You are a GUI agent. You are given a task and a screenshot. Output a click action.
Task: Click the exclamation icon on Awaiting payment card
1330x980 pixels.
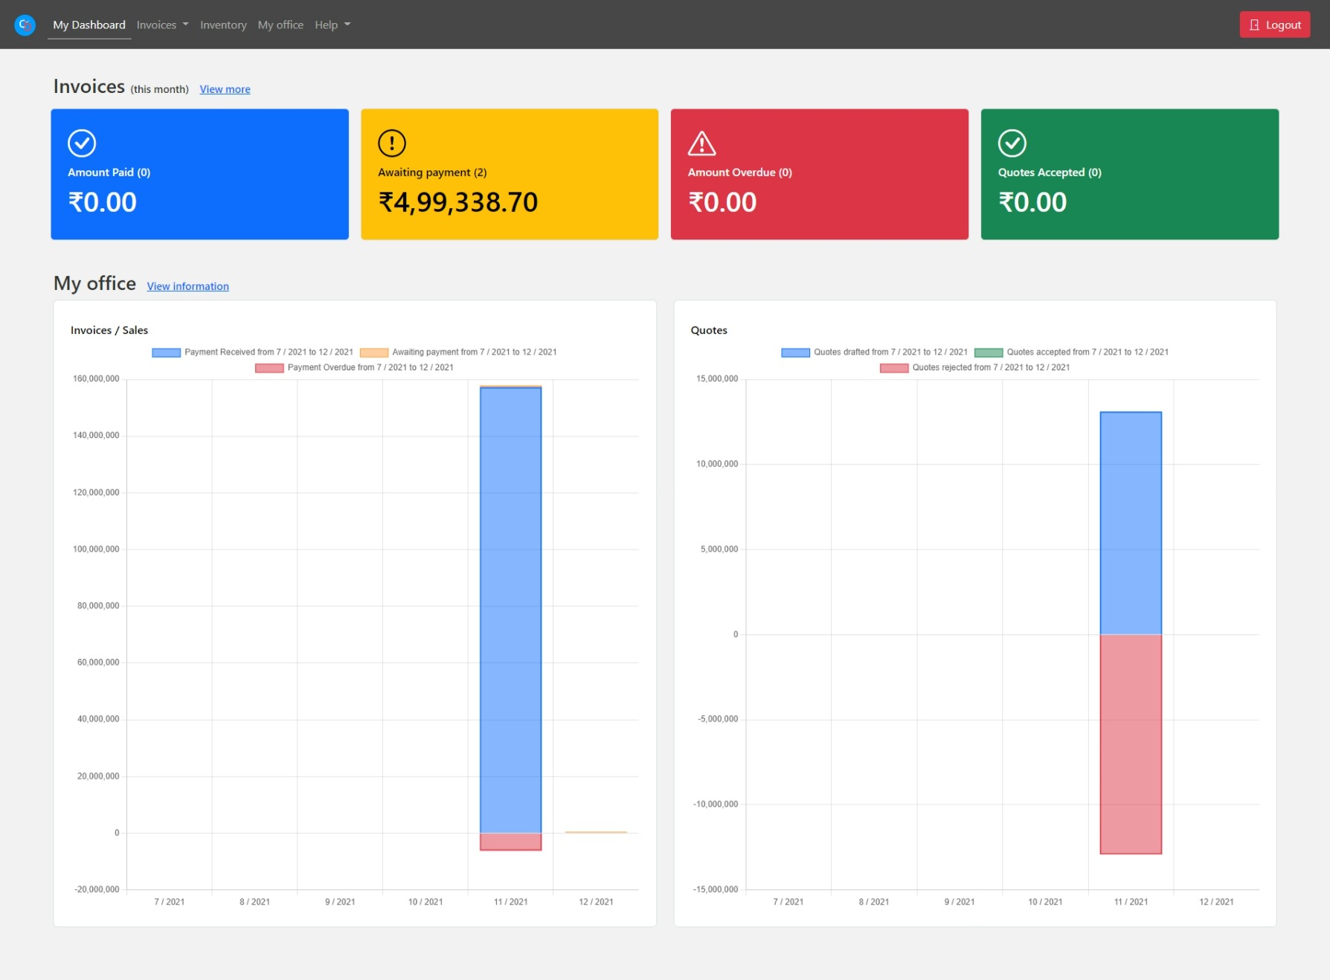[392, 143]
